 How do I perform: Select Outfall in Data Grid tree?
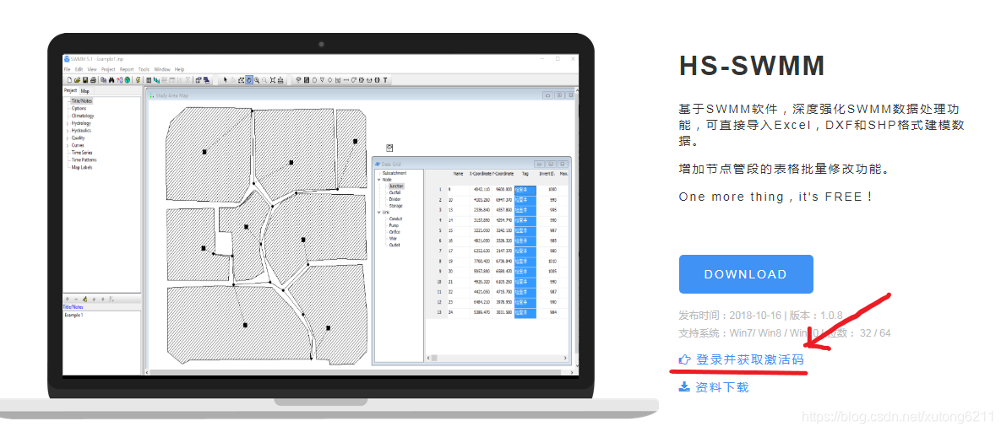(395, 192)
